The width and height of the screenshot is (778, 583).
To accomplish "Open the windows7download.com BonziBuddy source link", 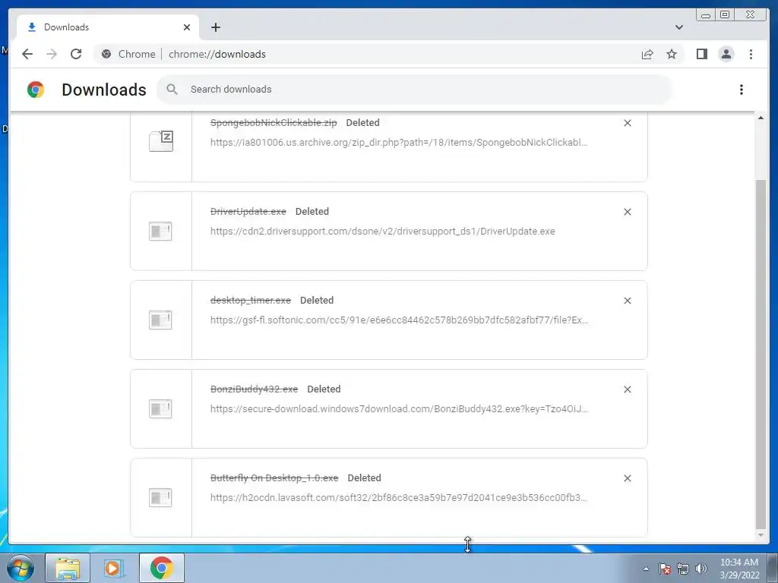I will tap(399, 408).
